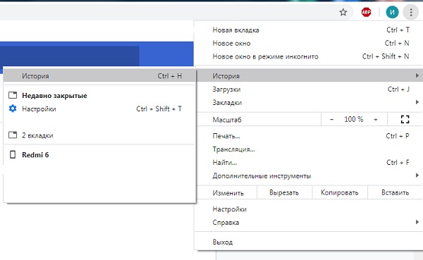
Task: Click the Масштаб label
Action: pyautogui.click(x=227, y=120)
